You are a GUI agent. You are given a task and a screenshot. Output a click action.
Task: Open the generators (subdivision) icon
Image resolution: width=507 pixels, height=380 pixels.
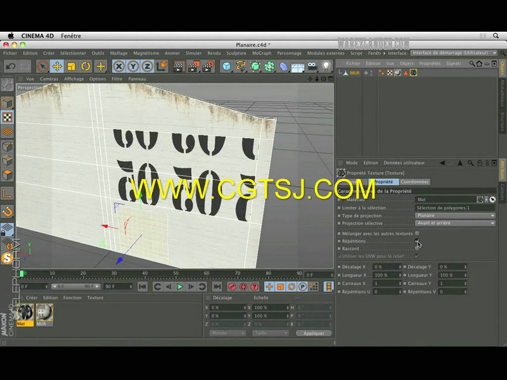(x=255, y=66)
